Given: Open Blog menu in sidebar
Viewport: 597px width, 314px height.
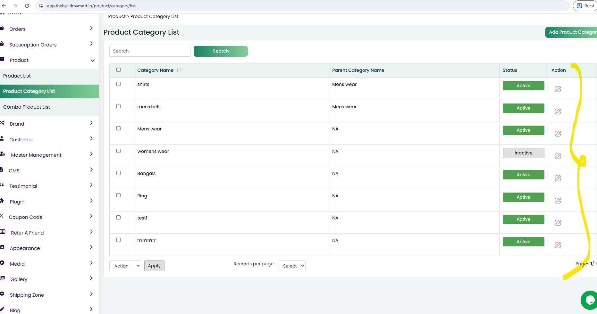Looking at the screenshot, I should (x=15, y=310).
